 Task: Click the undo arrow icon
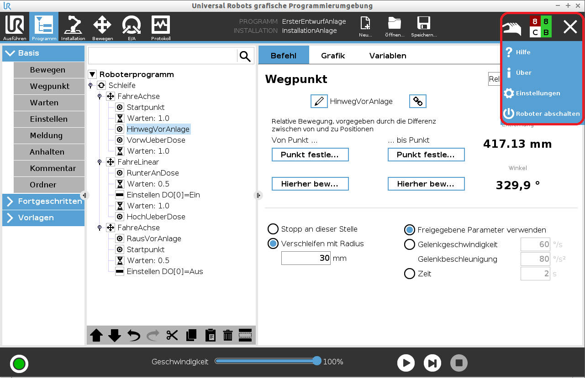pyautogui.click(x=134, y=336)
